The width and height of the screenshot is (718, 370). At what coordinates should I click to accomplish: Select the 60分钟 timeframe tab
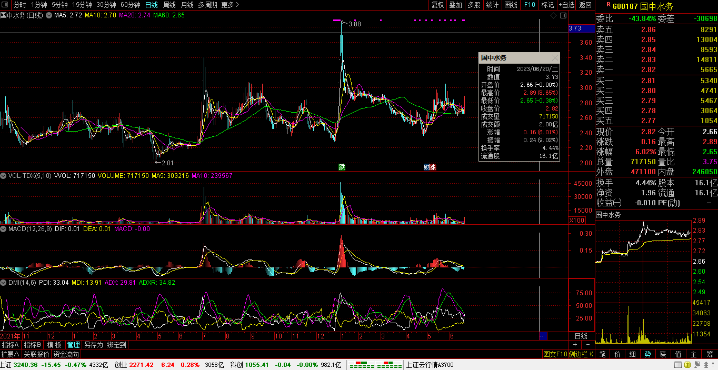pyautogui.click(x=131, y=5)
